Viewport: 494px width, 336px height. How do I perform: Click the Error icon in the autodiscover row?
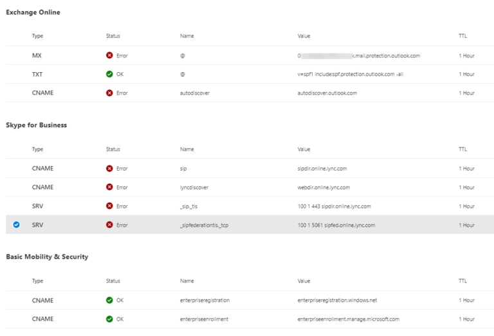click(x=109, y=93)
